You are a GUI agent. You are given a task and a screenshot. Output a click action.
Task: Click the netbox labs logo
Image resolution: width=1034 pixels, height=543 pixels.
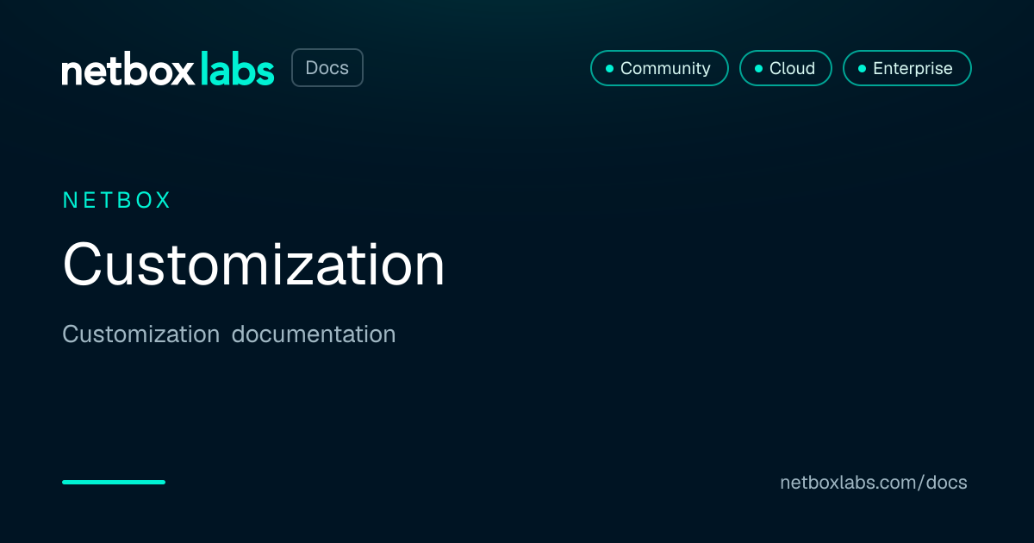[168, 68]
